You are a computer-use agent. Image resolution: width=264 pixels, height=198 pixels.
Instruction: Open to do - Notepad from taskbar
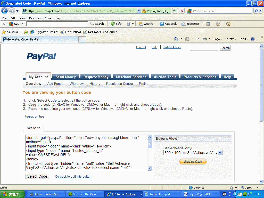click(x=162, y=194)
